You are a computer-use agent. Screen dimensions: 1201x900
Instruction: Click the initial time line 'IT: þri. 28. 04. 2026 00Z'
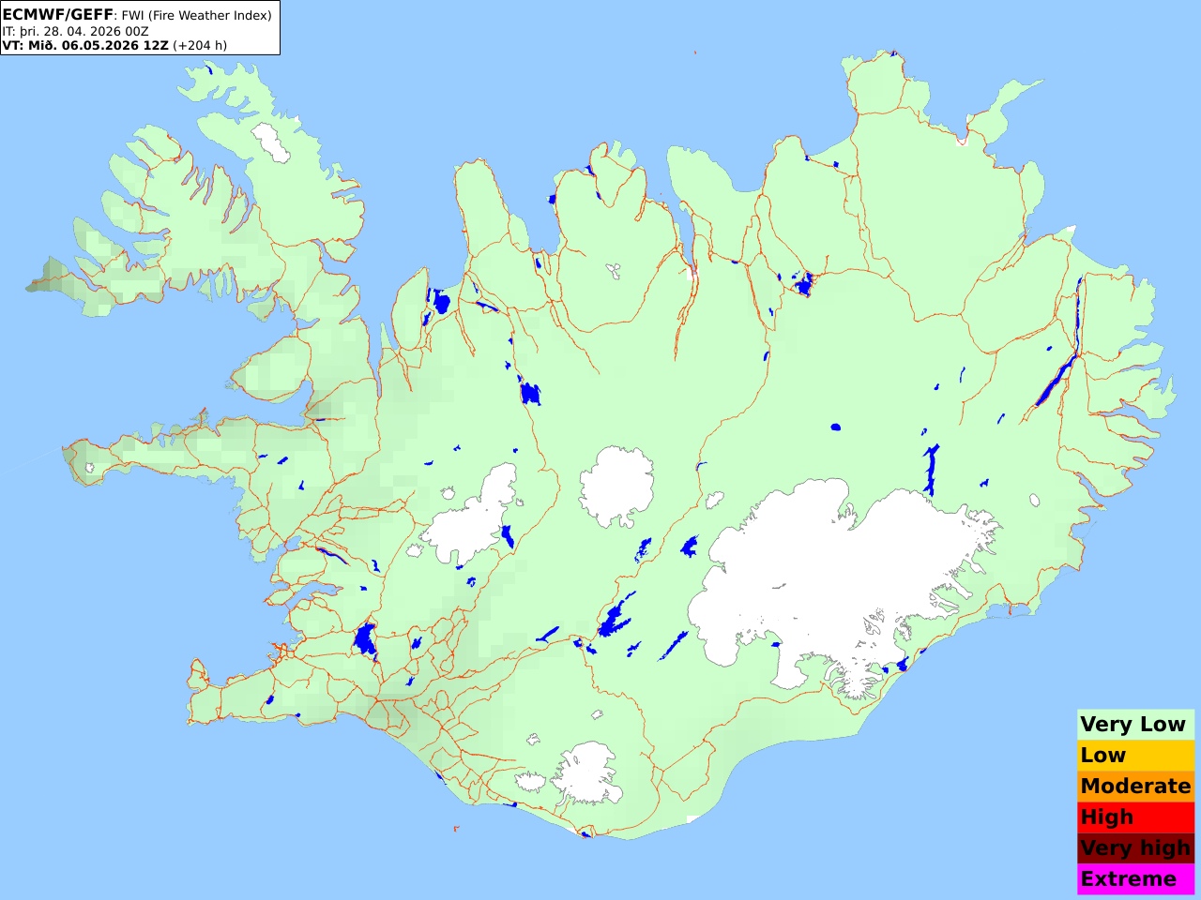76,31
